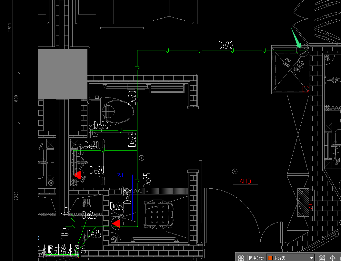Click the 排风 text in the drawing
341x261 pixels.
(x=86, y=203)
